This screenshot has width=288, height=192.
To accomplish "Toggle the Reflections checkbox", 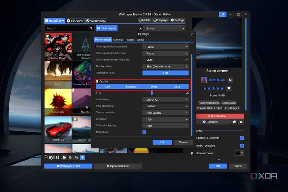I will click(144, 132).
